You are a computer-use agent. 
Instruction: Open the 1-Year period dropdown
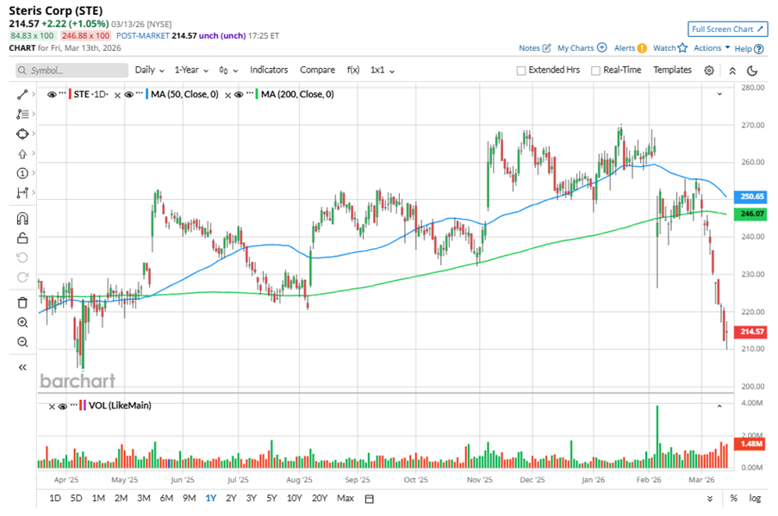pos(191,70)
